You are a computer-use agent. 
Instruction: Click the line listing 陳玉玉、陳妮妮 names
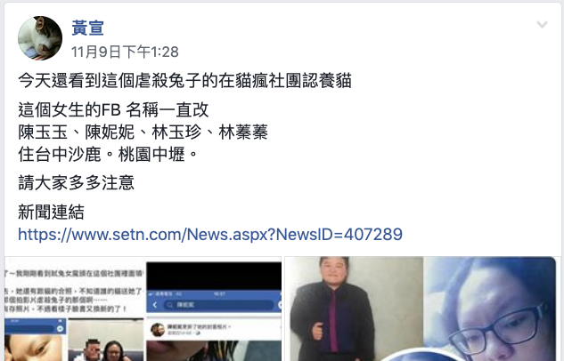(143, 132)
